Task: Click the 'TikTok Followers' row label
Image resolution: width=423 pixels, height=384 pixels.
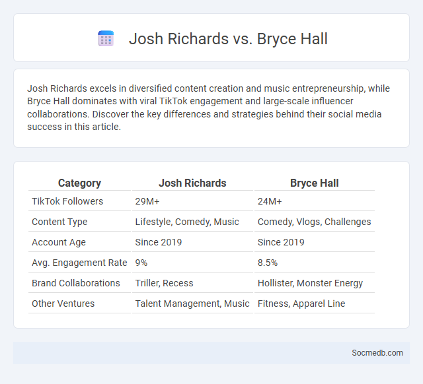Action: pyautogui.click(x=67, y=201)
